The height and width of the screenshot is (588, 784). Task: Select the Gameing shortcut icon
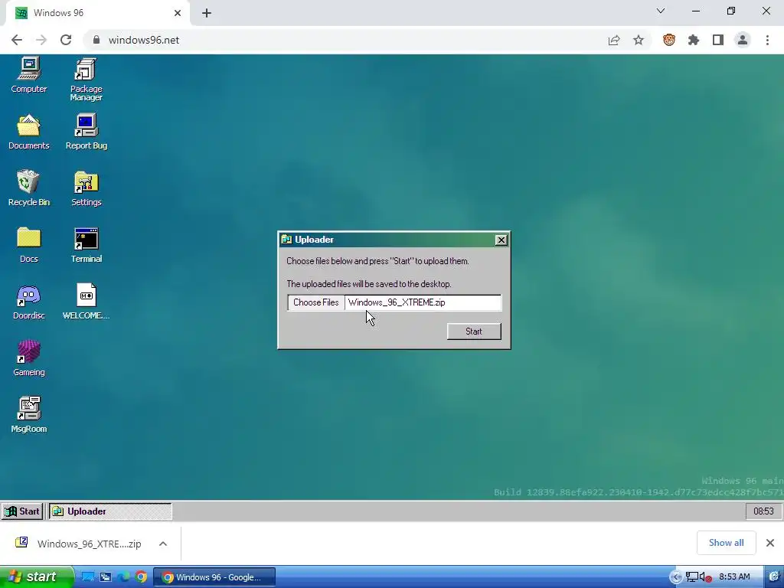[x=28, y=358]
